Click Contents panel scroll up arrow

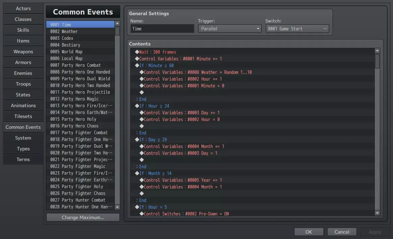[x=377, y=51]
